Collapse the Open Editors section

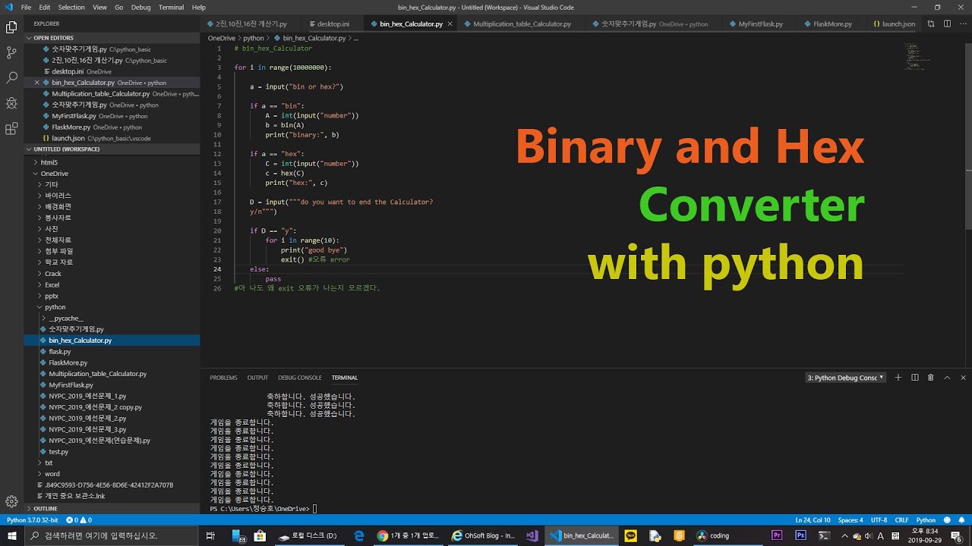click(x=112, y=38)
